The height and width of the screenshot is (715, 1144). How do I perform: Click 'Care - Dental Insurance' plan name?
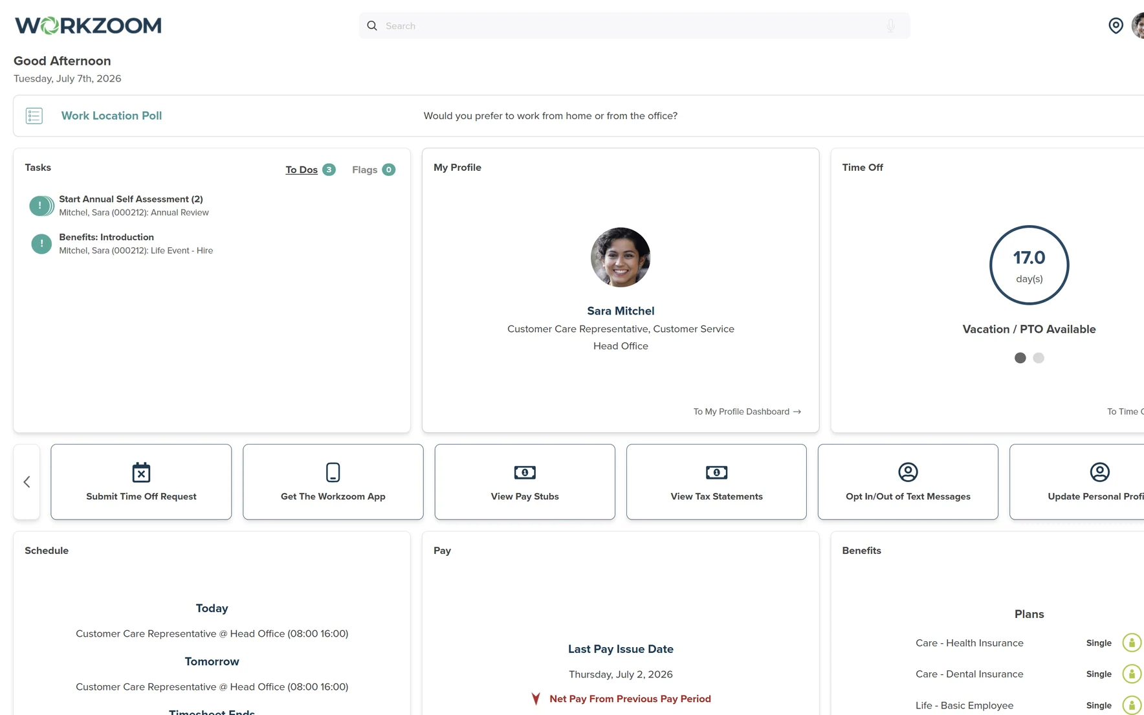(969, 674)
